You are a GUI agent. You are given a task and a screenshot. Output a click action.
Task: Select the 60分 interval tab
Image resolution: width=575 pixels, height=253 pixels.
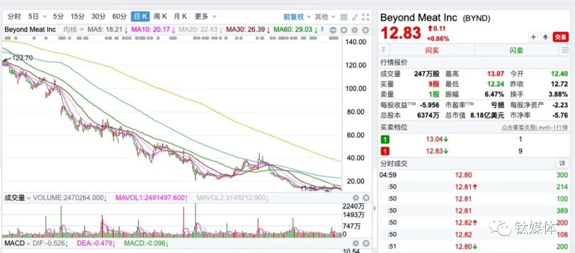119,16
